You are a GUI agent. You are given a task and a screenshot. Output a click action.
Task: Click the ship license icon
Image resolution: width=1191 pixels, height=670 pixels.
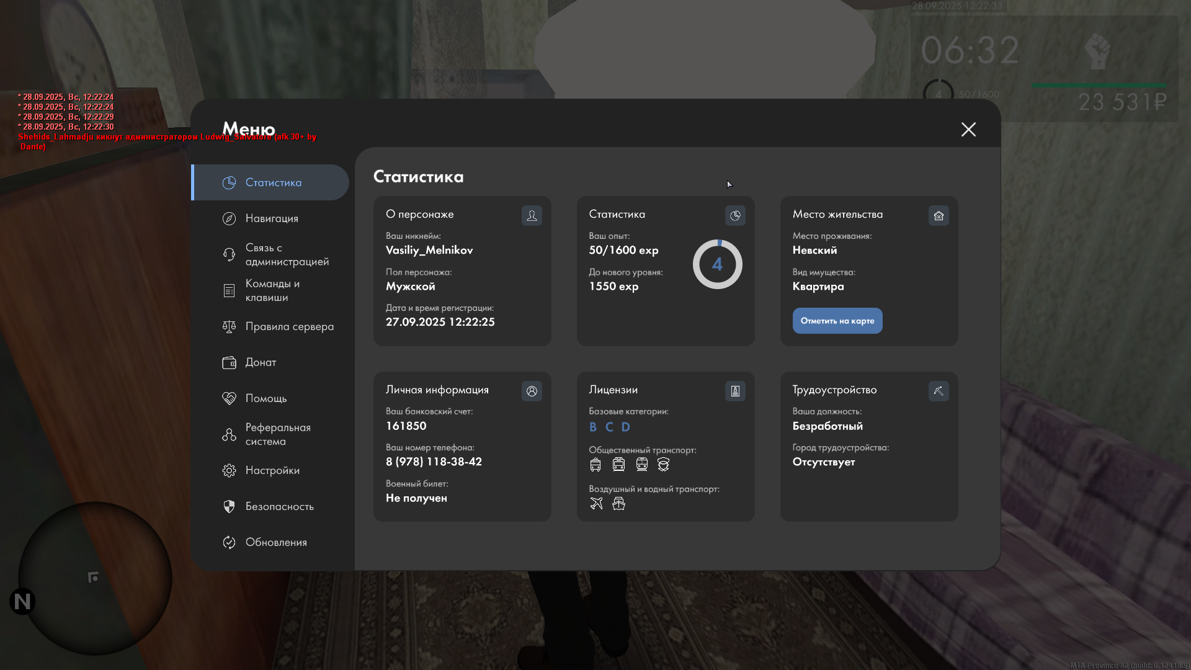tap(618, 503)
